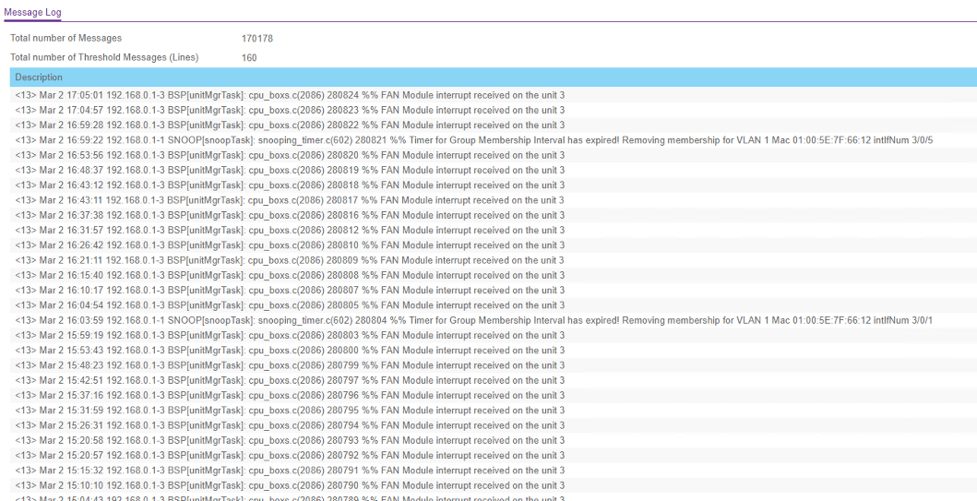
Task: Click the SNOOP entry for intIfNum 3/0/5
Action: point(474,140)
